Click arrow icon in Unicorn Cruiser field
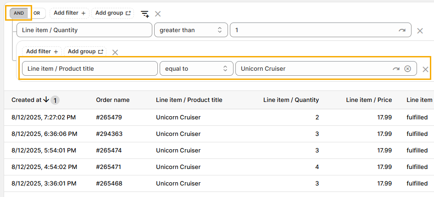This screenshot has width=434, height=197. point(396,68)
